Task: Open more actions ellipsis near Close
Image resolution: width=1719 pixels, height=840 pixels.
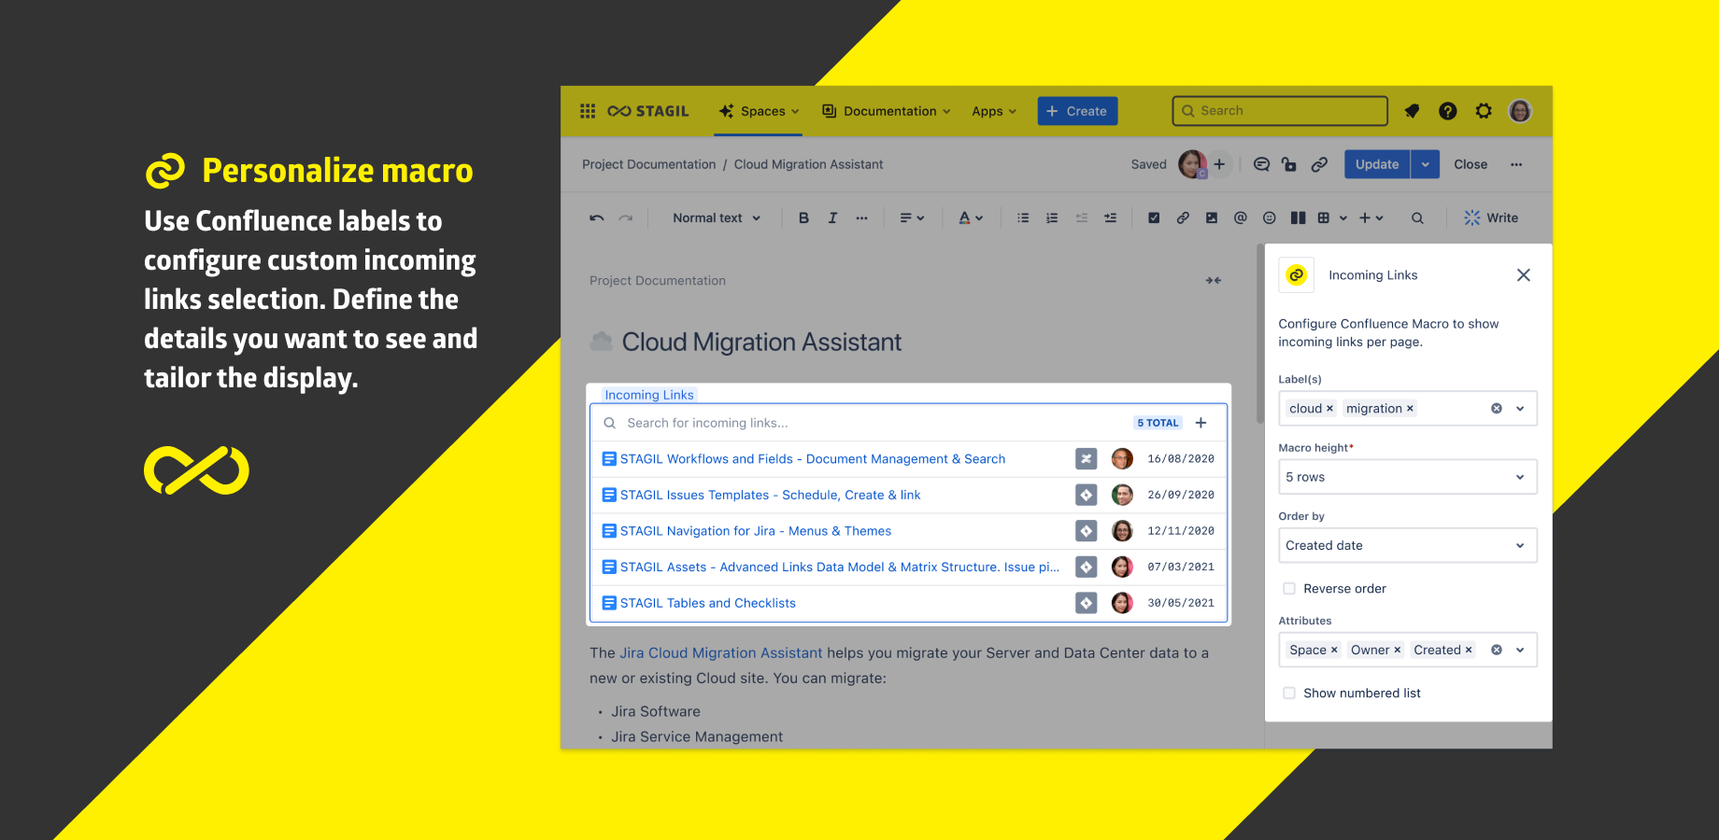Action: pos(1516,164)
